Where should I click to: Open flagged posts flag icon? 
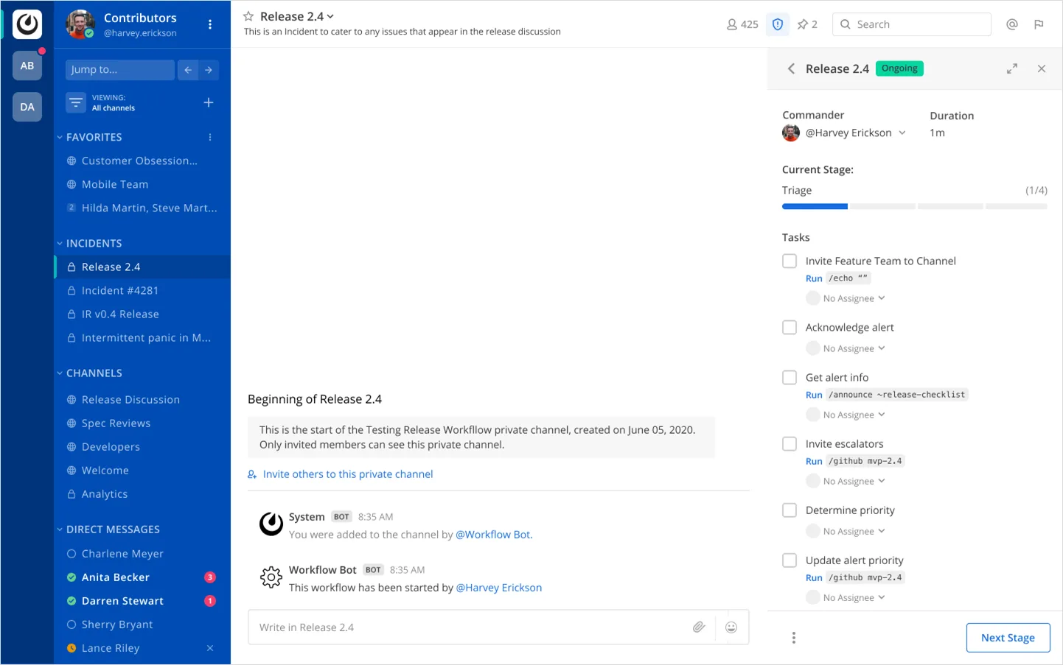(1039, 24)
